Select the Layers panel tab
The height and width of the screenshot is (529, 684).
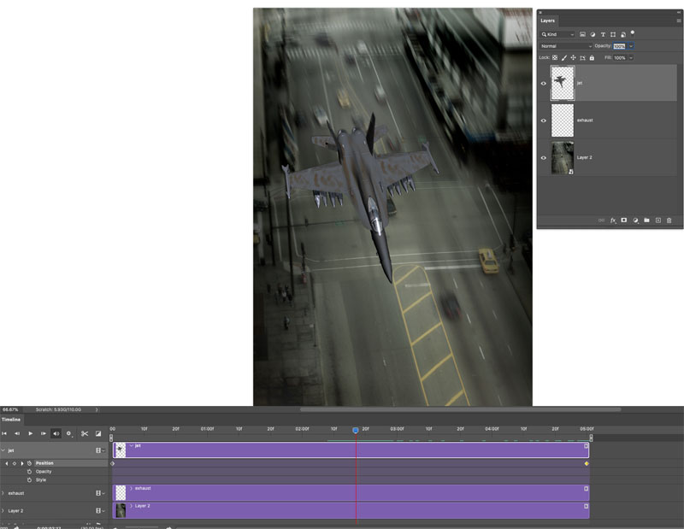547,21
